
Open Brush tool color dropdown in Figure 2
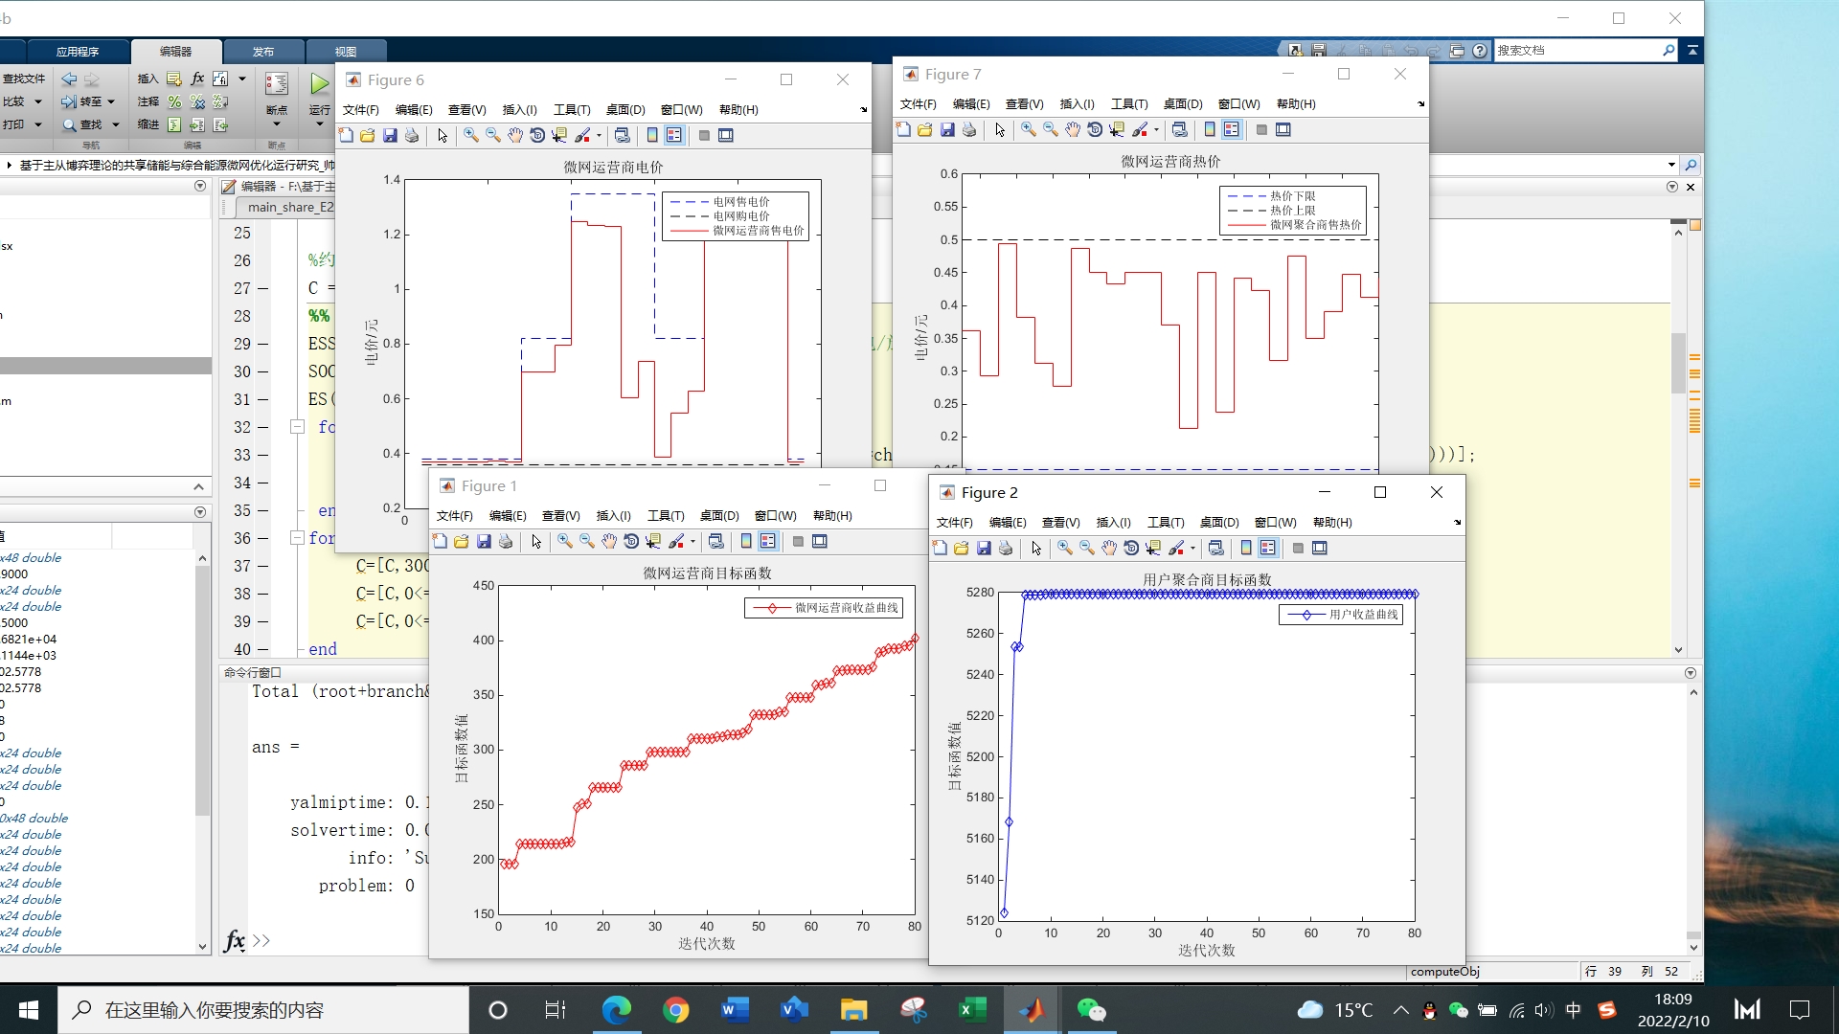(x=1192, y=549)
